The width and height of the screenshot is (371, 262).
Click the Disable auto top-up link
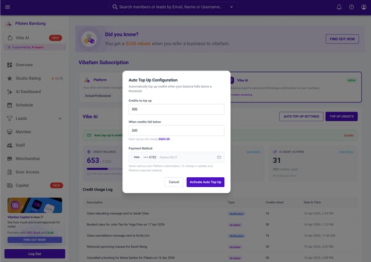348,135
